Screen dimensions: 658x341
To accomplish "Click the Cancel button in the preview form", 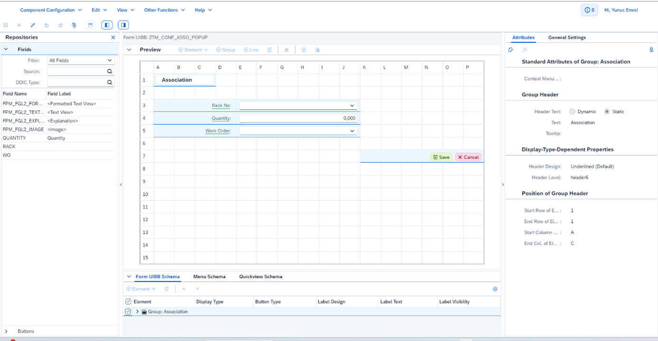I will click(x=468, y=157).
